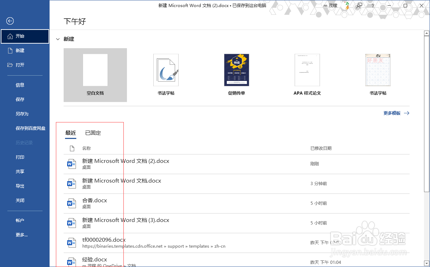
Task: Click the user name m 茂稼
Action: [330, 6]
